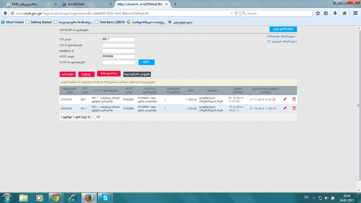This screenshot has height=203, width=361.
Task: Reload the current page
Action: [236, 13]
